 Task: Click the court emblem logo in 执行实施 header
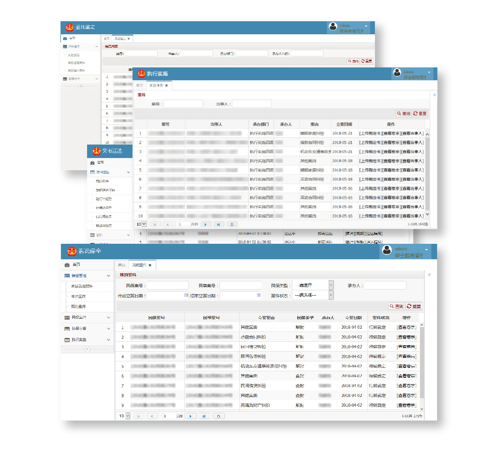(141, 73)
